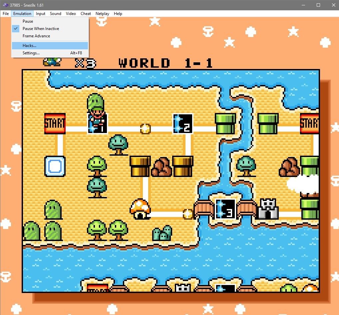The height and width of the screenshot is (315, 339).
Task: Open Settings... from the Emulation menu
Action: point(31,53)
